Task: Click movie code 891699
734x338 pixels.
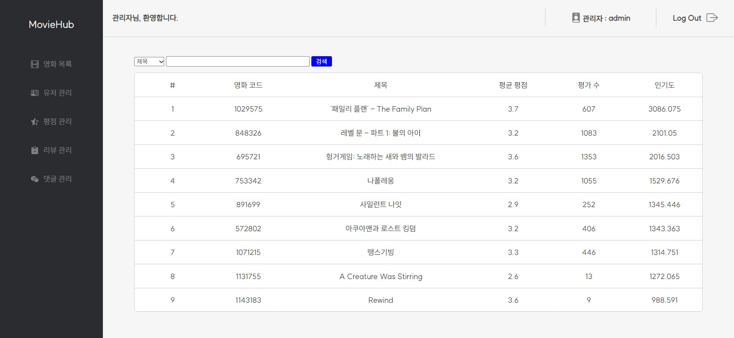Action: click(x=248, y=205)
